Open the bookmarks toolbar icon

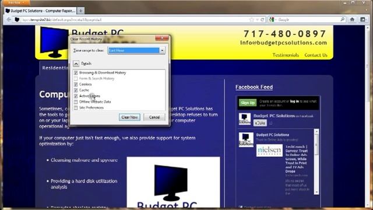(363, 19)
